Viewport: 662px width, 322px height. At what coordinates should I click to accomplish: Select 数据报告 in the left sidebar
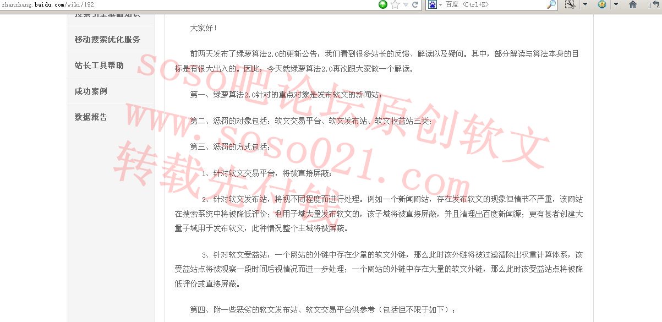[91, 117]
